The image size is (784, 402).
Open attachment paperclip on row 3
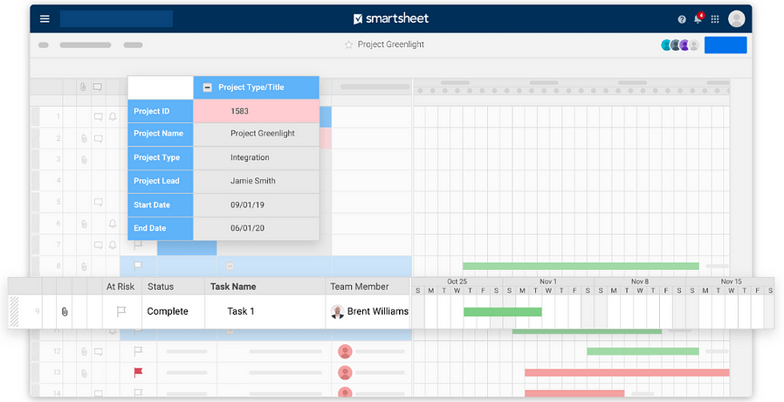coord(84,160)
